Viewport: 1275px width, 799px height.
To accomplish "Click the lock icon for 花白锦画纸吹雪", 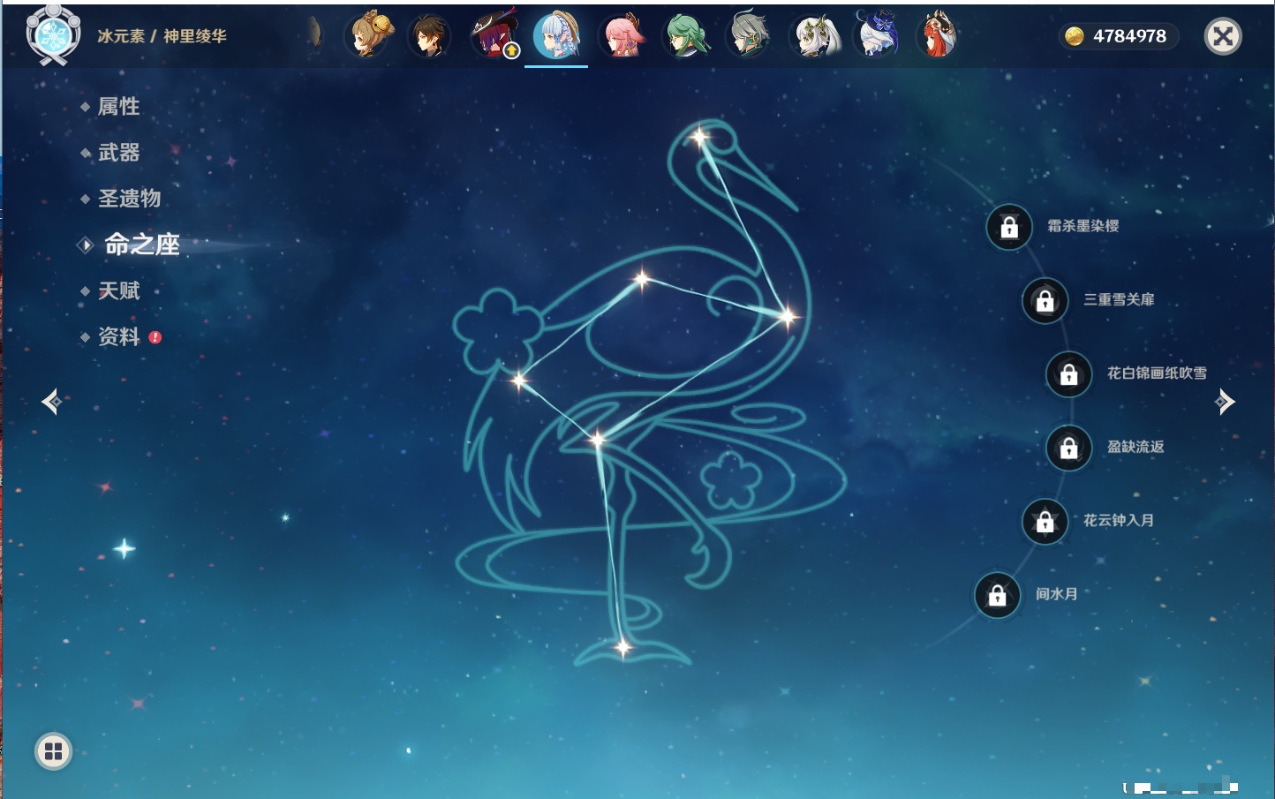I will coord(1069,373).
